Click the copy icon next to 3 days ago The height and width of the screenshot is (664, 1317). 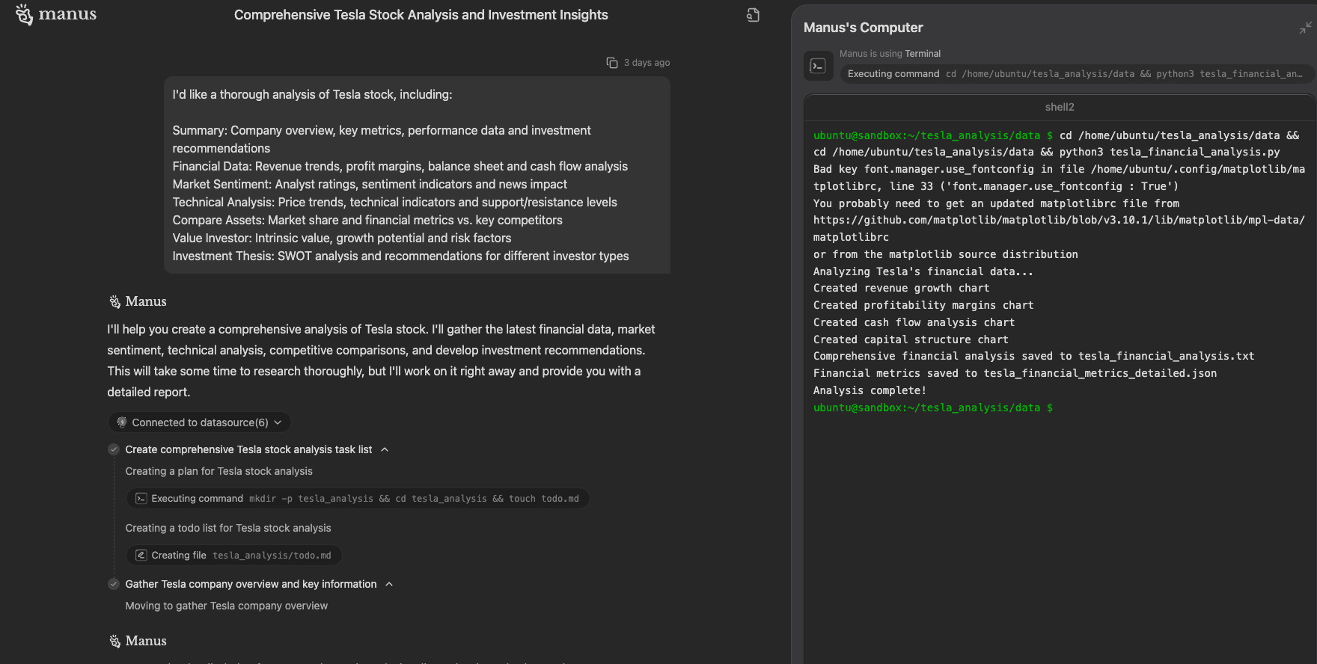(612, 63)
